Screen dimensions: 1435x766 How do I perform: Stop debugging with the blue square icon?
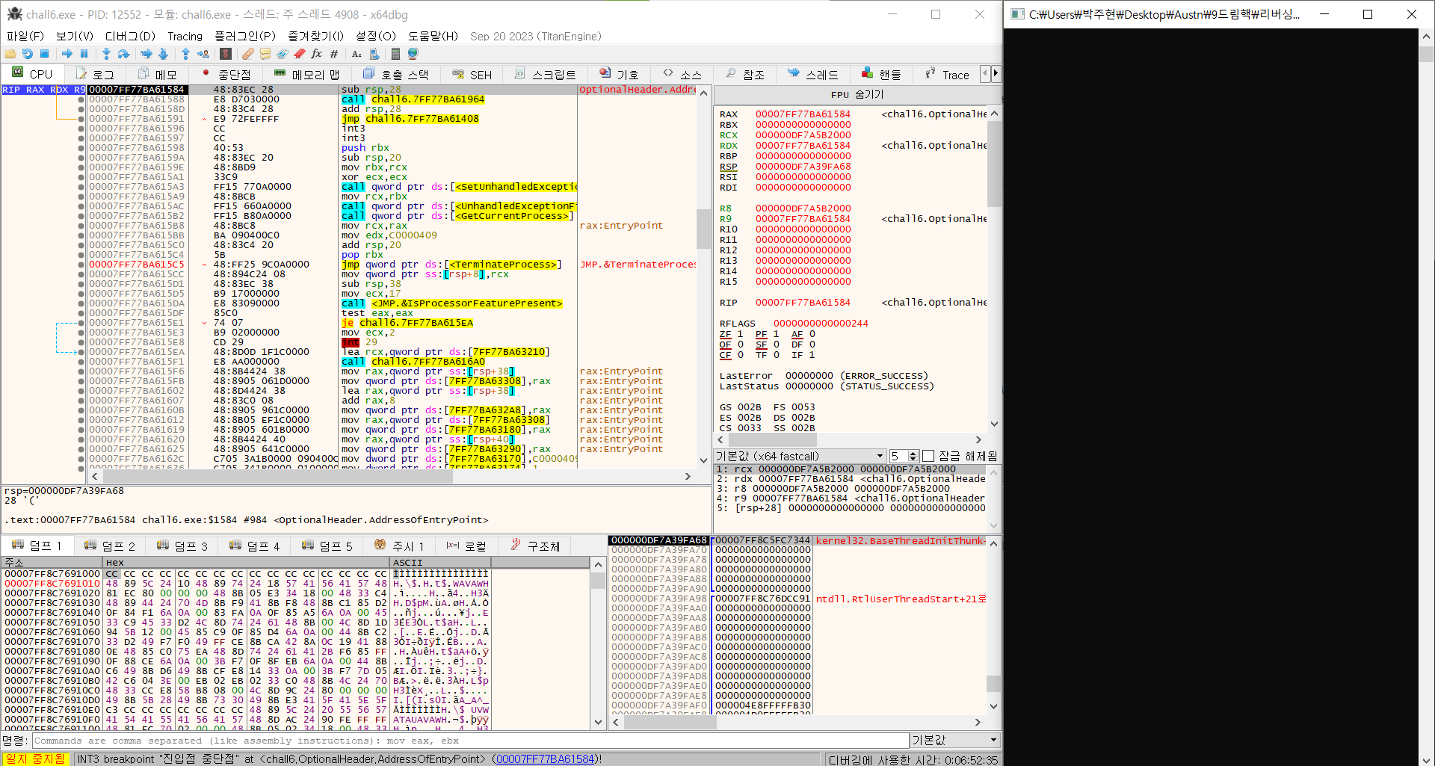(44, 54)
